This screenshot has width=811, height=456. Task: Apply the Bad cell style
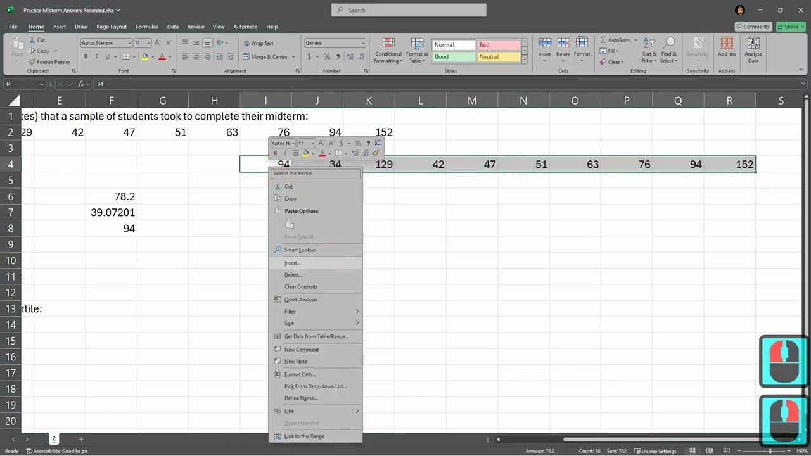(x=498, y=45)
